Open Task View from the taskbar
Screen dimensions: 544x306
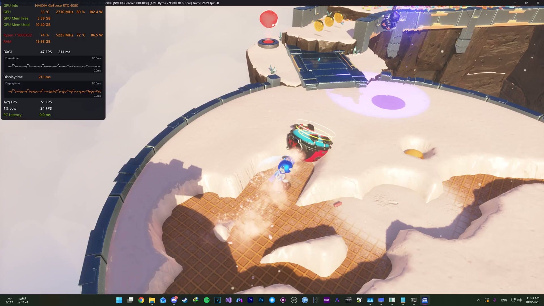click(130, 300)
